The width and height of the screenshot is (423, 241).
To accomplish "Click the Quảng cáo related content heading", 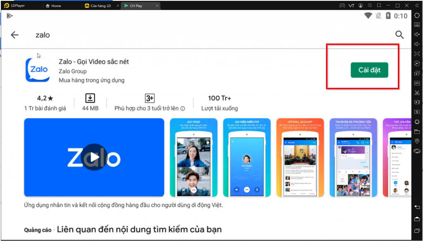I will point(123,229).
